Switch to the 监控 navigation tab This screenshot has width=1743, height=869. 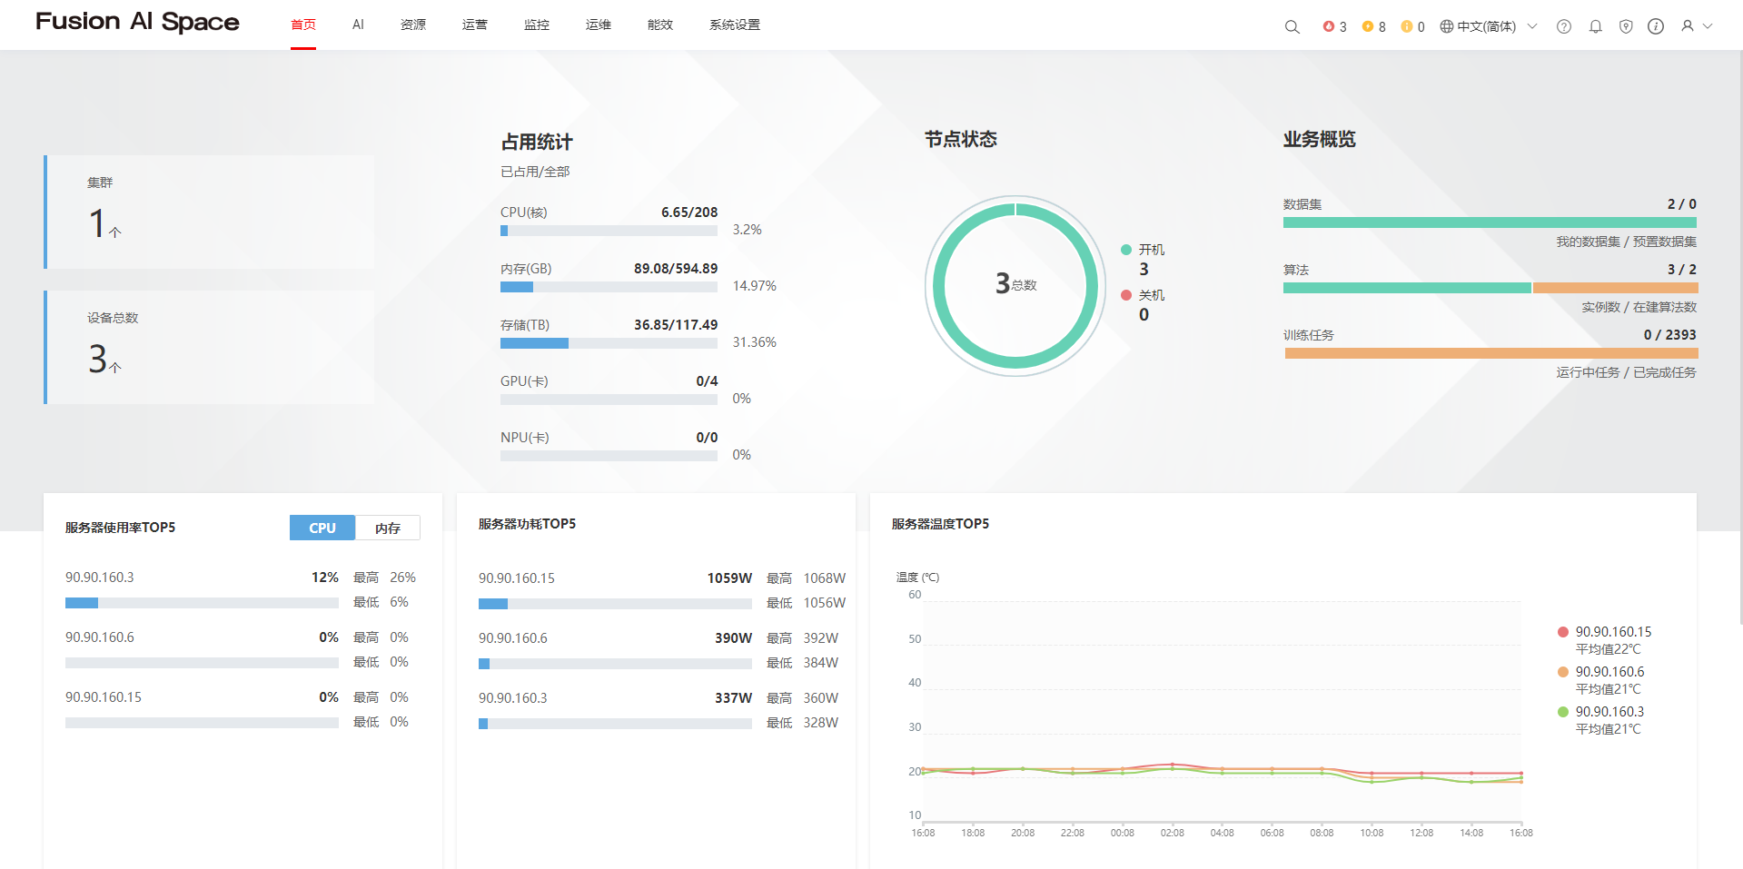tap(537, 25)
